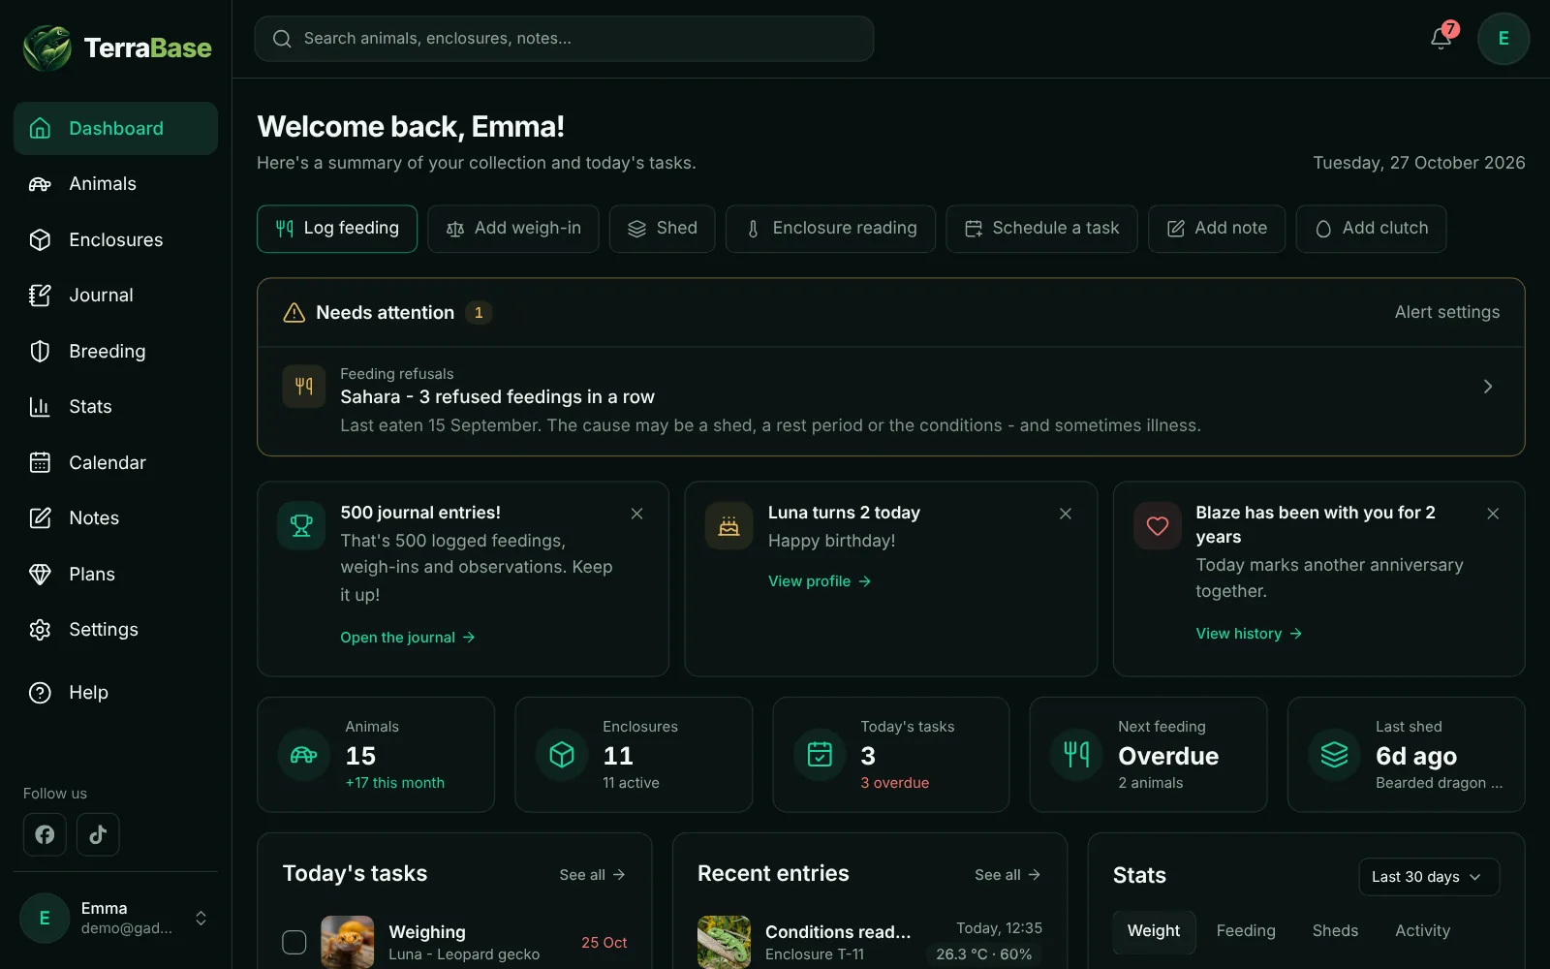Click View history for Blaze

tap(1249, 634)
